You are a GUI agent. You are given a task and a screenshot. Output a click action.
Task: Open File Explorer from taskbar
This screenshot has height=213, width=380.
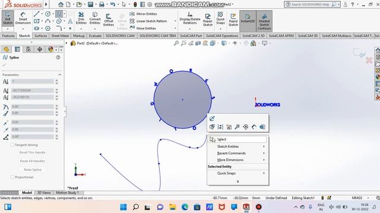173,207
